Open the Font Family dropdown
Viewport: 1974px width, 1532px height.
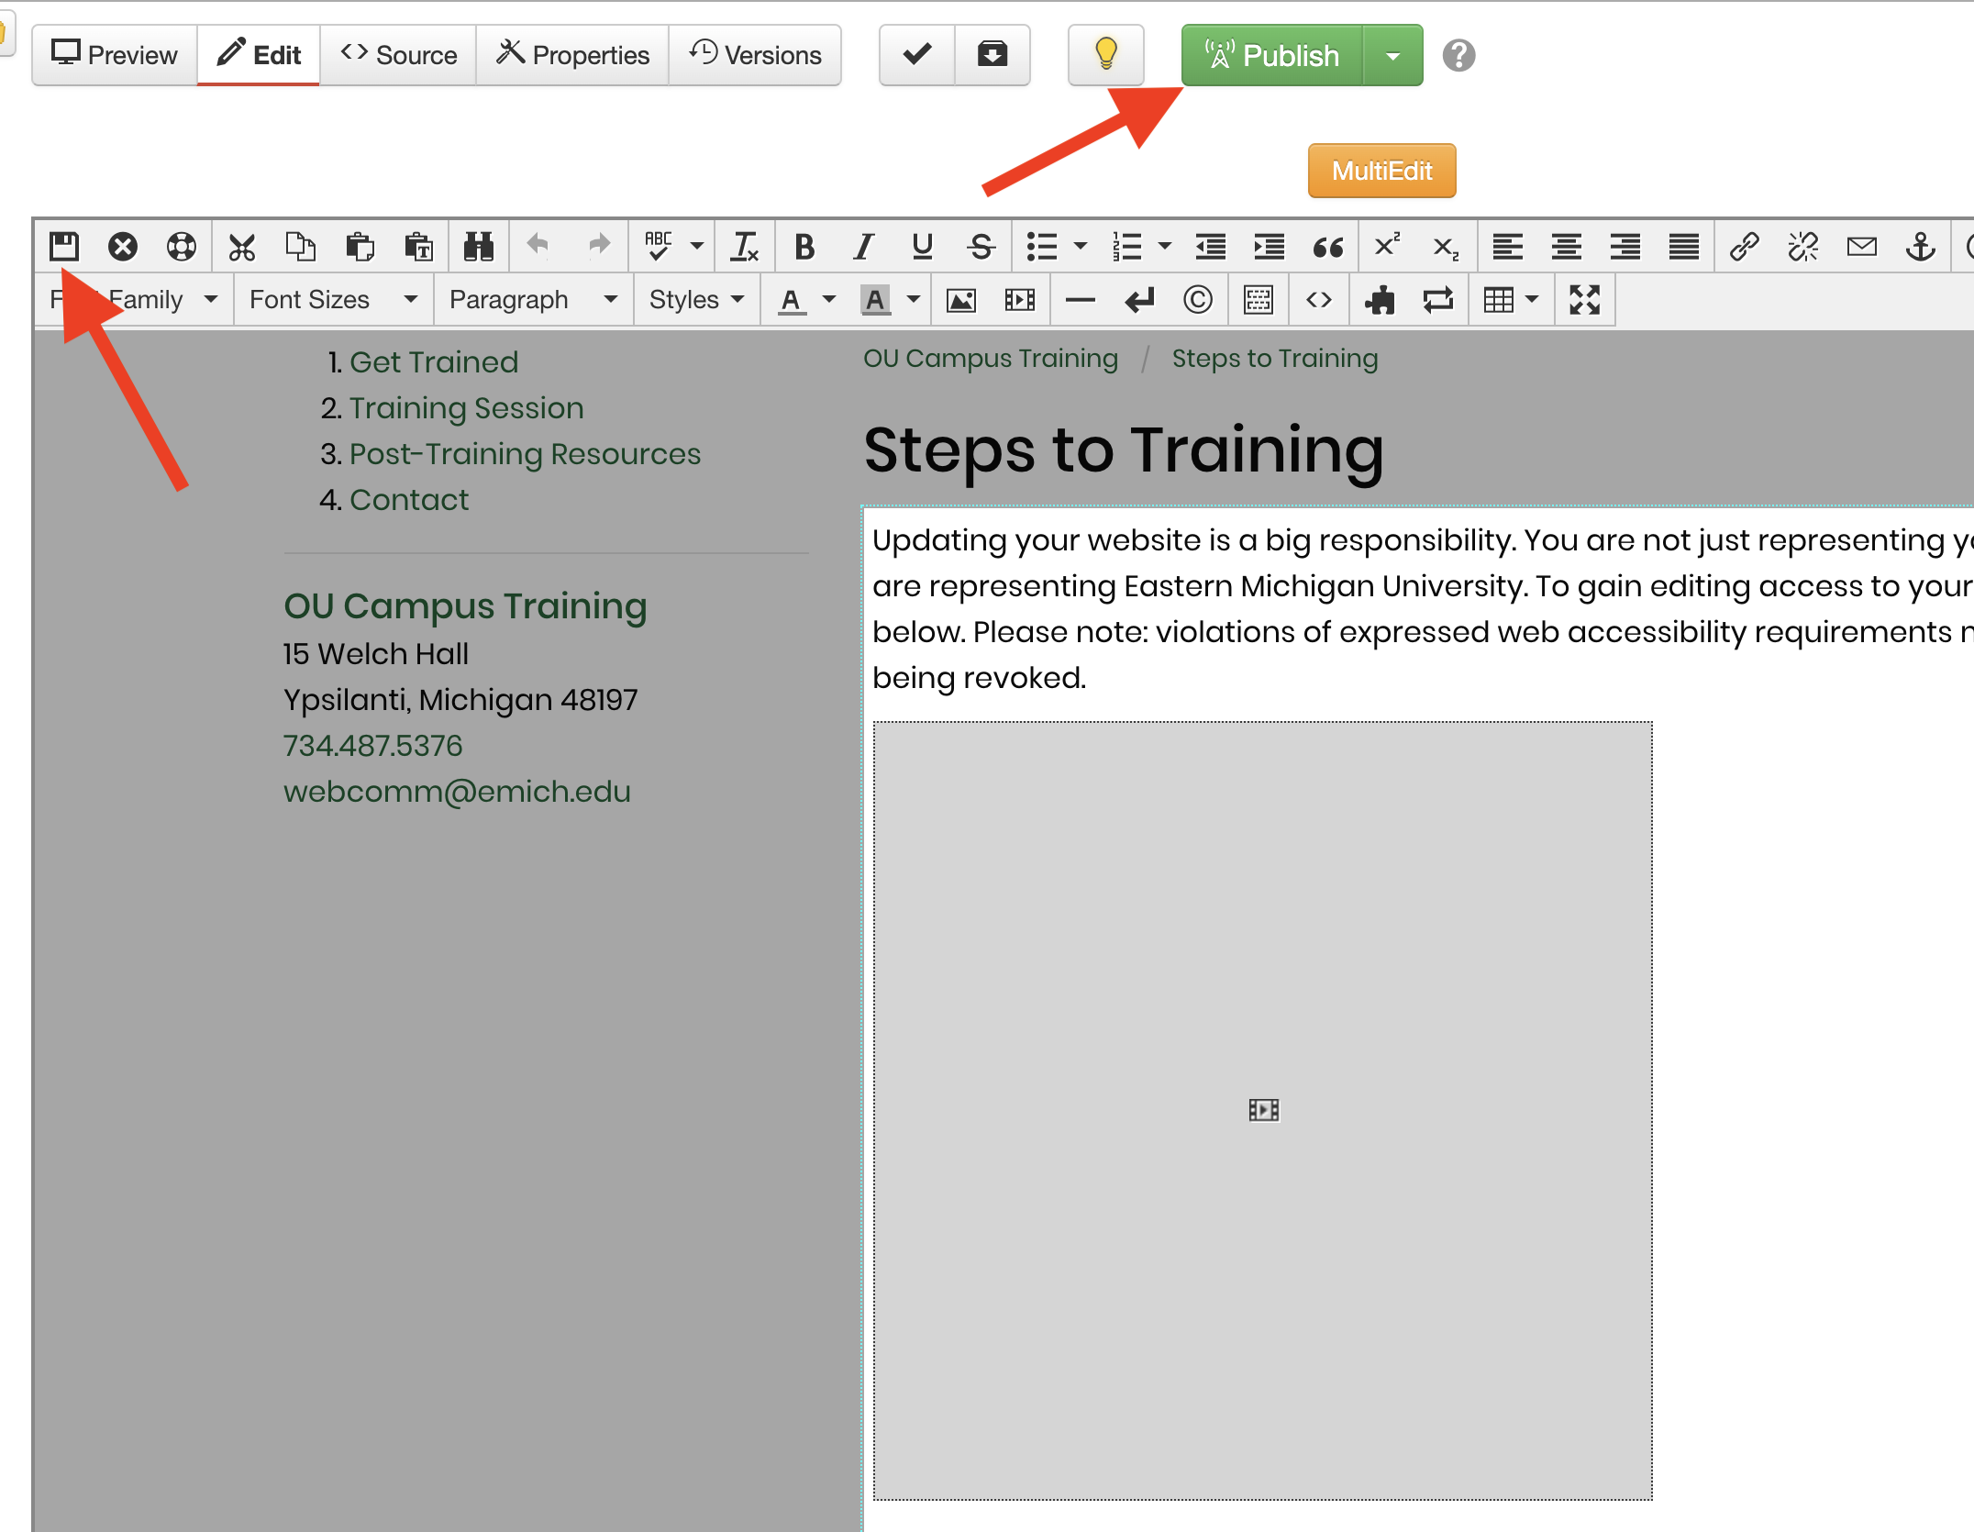click(x=135, y=300)
